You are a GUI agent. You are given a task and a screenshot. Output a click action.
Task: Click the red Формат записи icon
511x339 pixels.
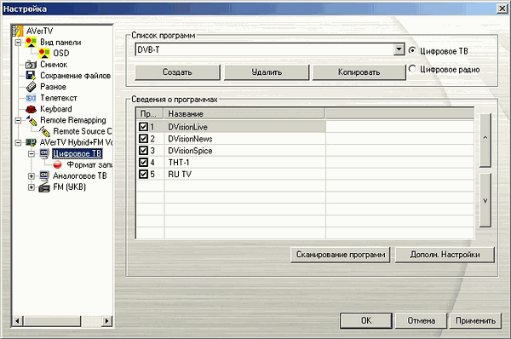click(57, 164)
